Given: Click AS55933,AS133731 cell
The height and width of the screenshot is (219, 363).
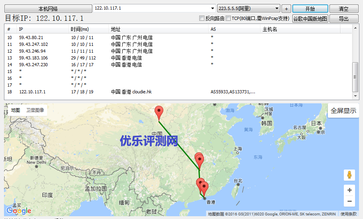Looking at the screenshot, I should (x=233, y=92).
